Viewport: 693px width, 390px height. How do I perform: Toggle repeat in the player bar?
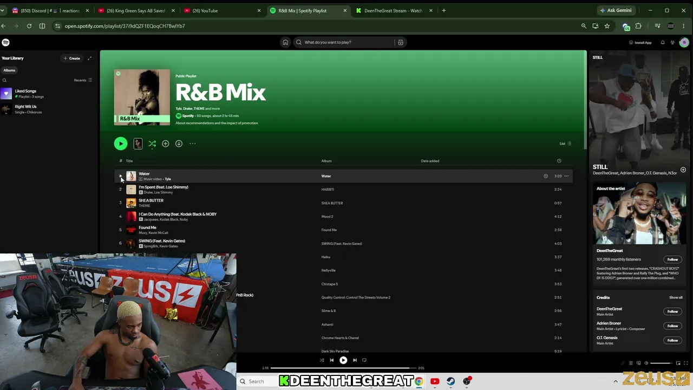click(364, 360)
